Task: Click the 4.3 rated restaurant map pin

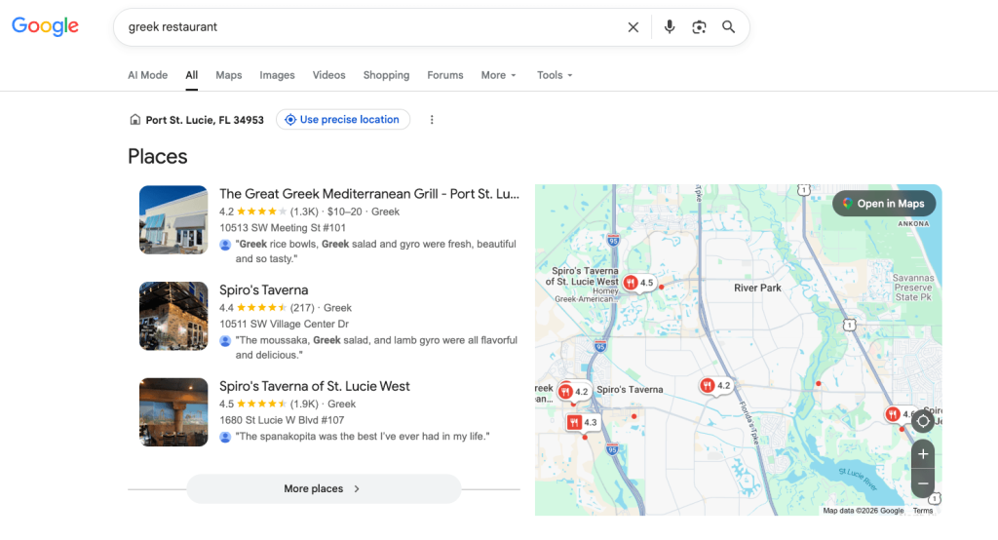Action: pyautogui.click(x=583, y=422)
